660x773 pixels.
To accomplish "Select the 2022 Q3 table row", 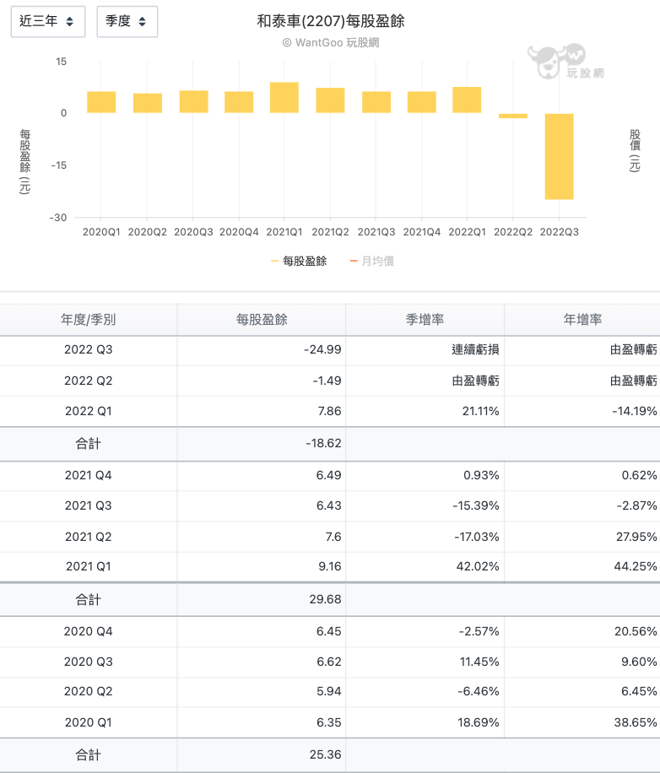I will (x=330, y=350).
